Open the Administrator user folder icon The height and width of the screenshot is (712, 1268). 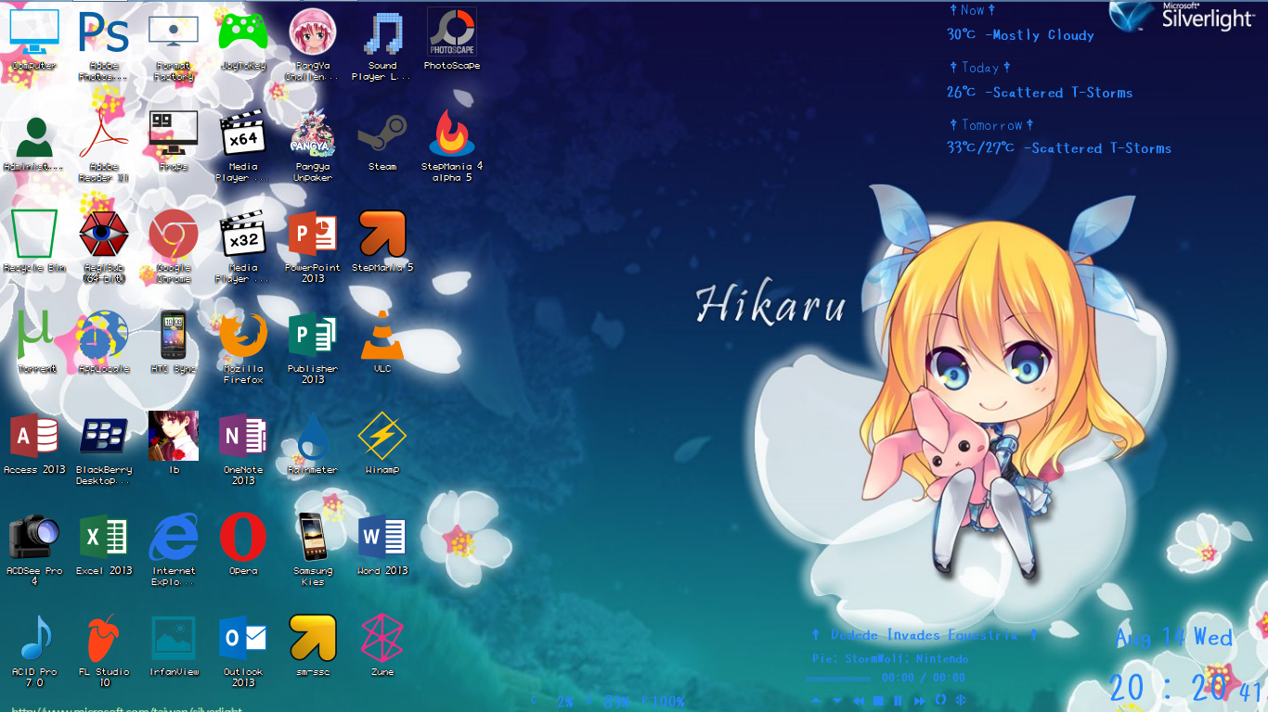click(x=34, y=143)
